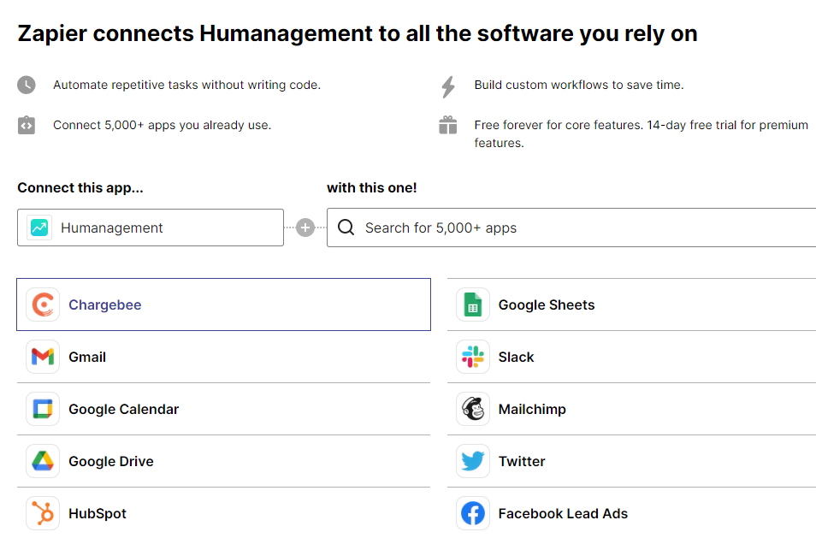Click the Humanagement app logo icon
The width and height of the screenshot is (816, 538).
pyautogui.click(x=39, y=228)
